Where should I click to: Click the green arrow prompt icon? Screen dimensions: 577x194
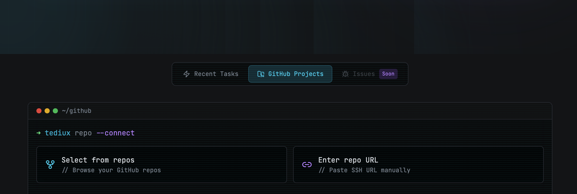[x=39, y=133]
